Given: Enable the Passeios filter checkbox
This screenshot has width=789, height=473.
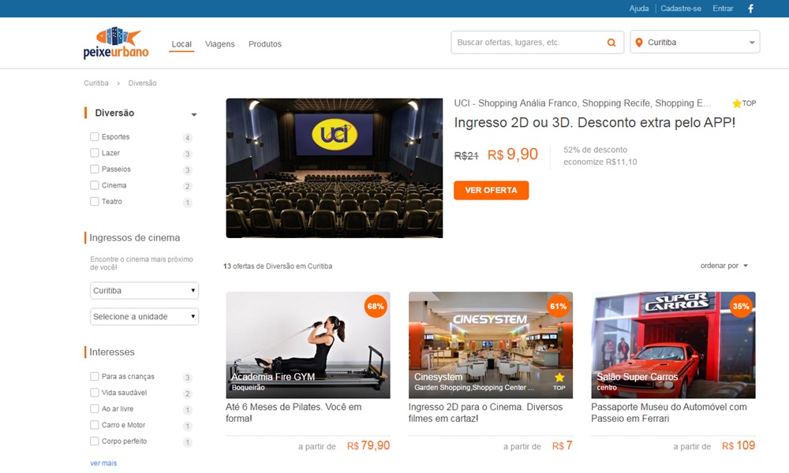Looking at the screenshot, I should click(x=94, y=169).
